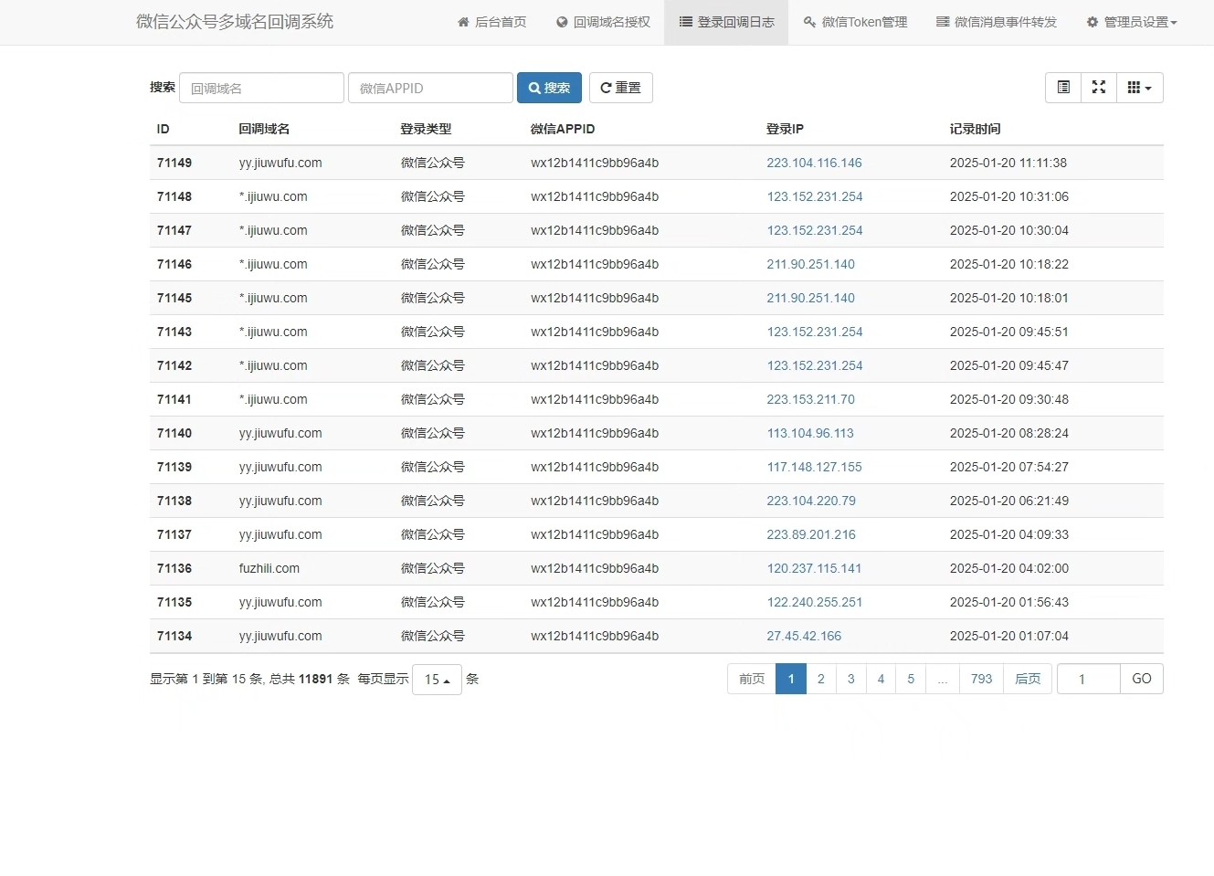Screen dimensions: 1214x876
Task: Click the 回调域名 search input
Action: (261, 88)
